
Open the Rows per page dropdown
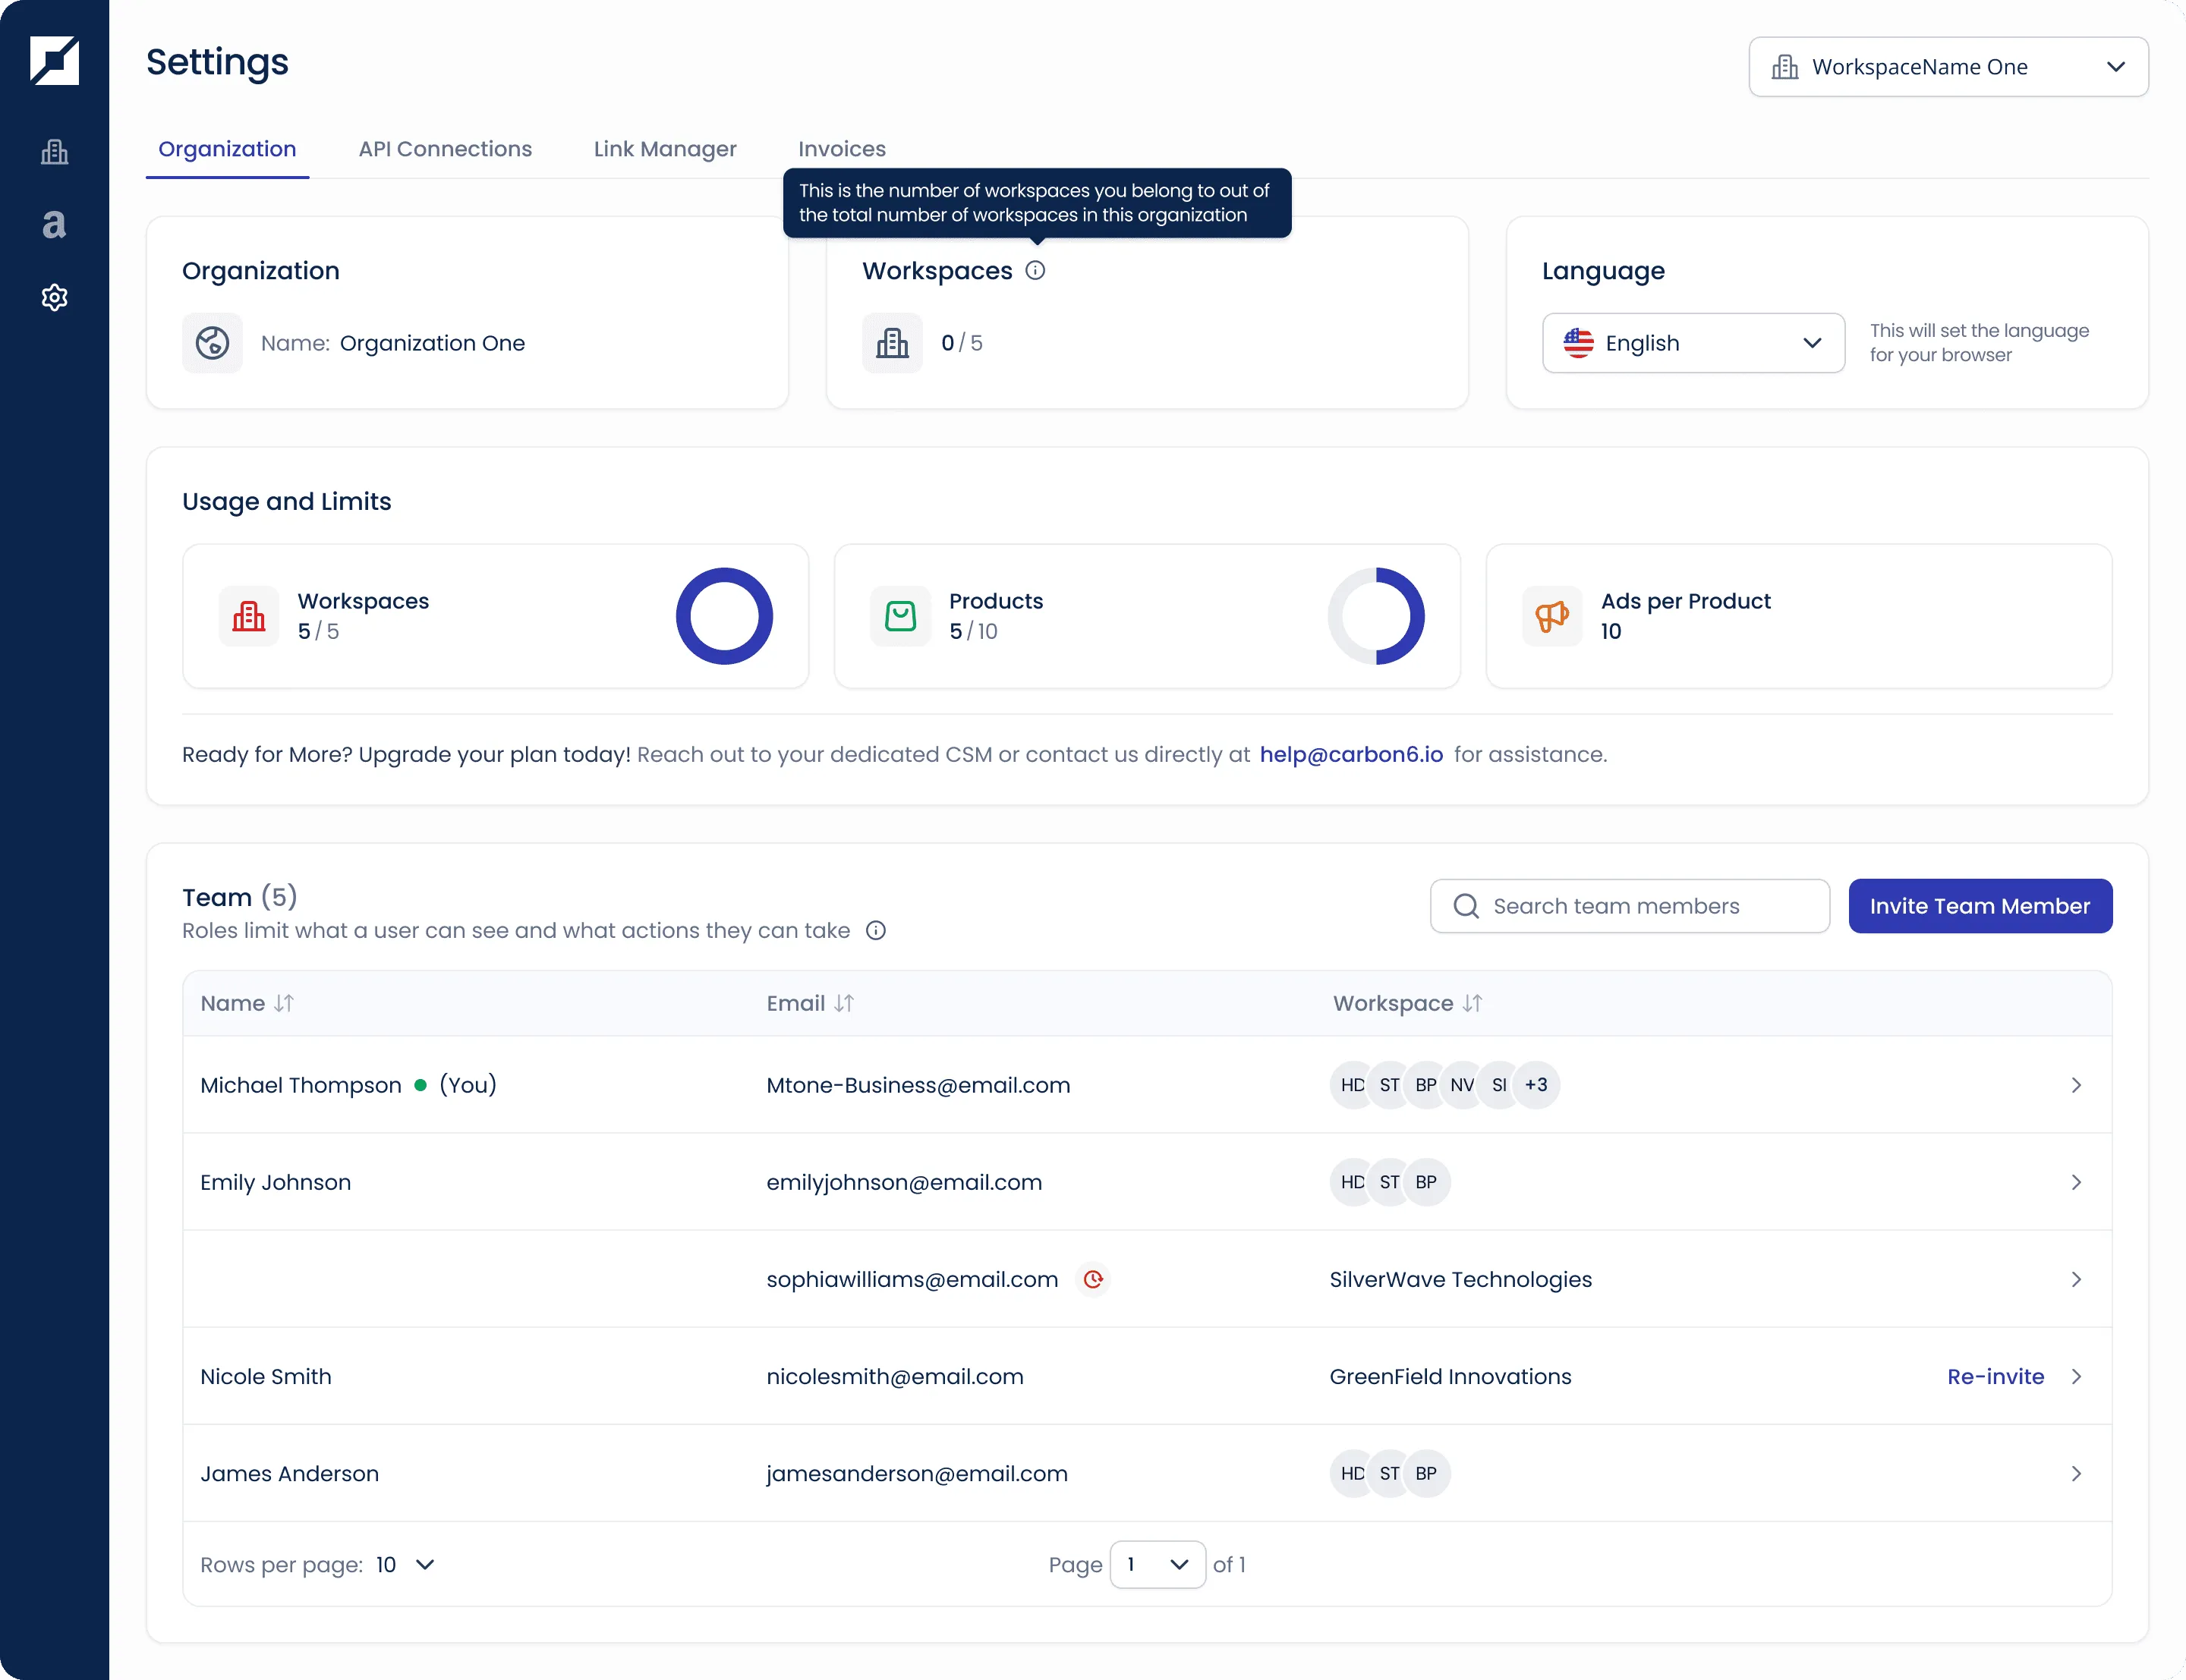coord(406,1564)
